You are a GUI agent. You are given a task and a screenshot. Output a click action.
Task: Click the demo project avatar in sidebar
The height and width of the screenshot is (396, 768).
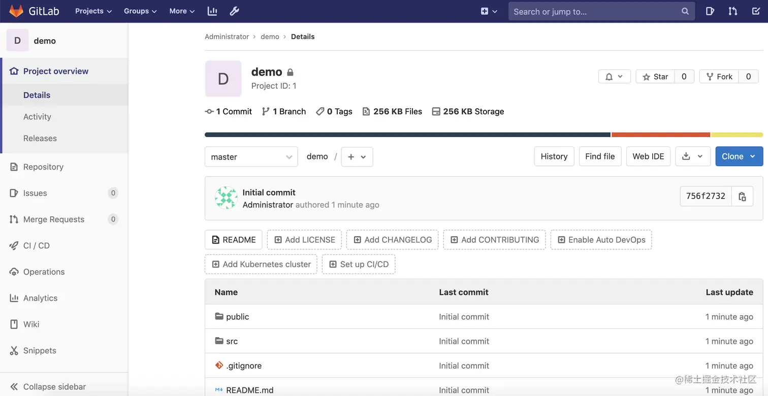point(17,41)
